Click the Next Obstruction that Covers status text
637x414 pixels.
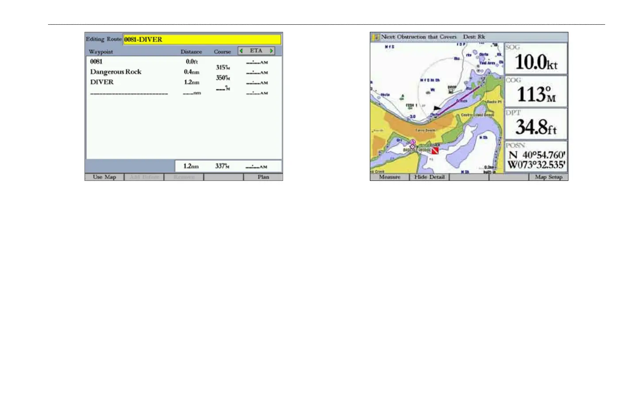pos(418,37)
